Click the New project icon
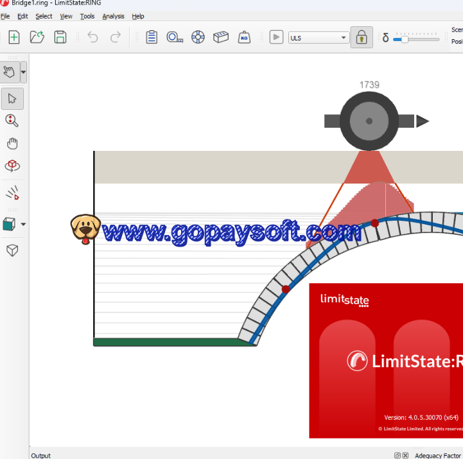463x459 pixels. 13,37
